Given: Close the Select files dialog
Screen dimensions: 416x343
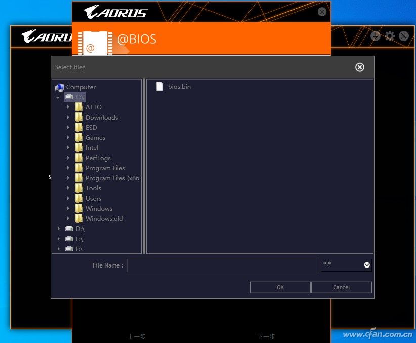Looking at the screenshot, I should [359, 67].
